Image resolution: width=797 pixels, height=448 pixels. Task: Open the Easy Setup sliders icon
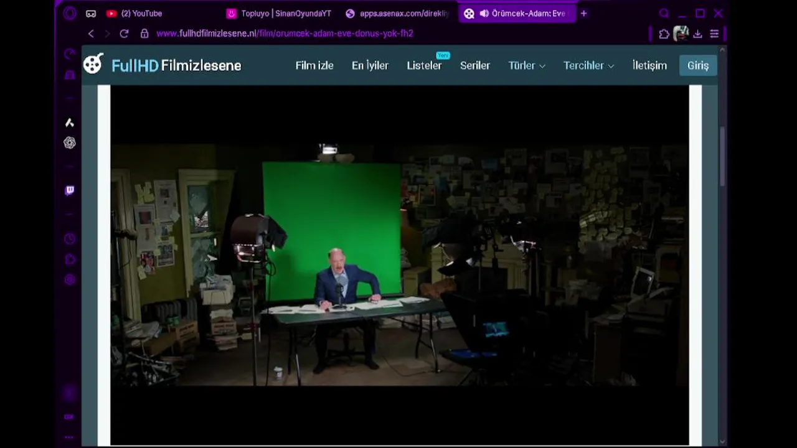[714, 34]
